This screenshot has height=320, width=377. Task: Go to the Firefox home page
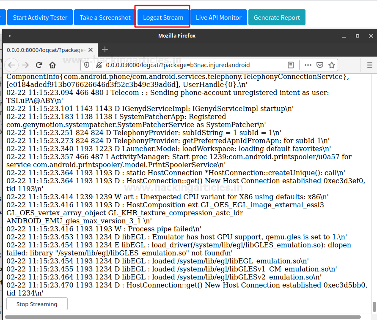52,65
